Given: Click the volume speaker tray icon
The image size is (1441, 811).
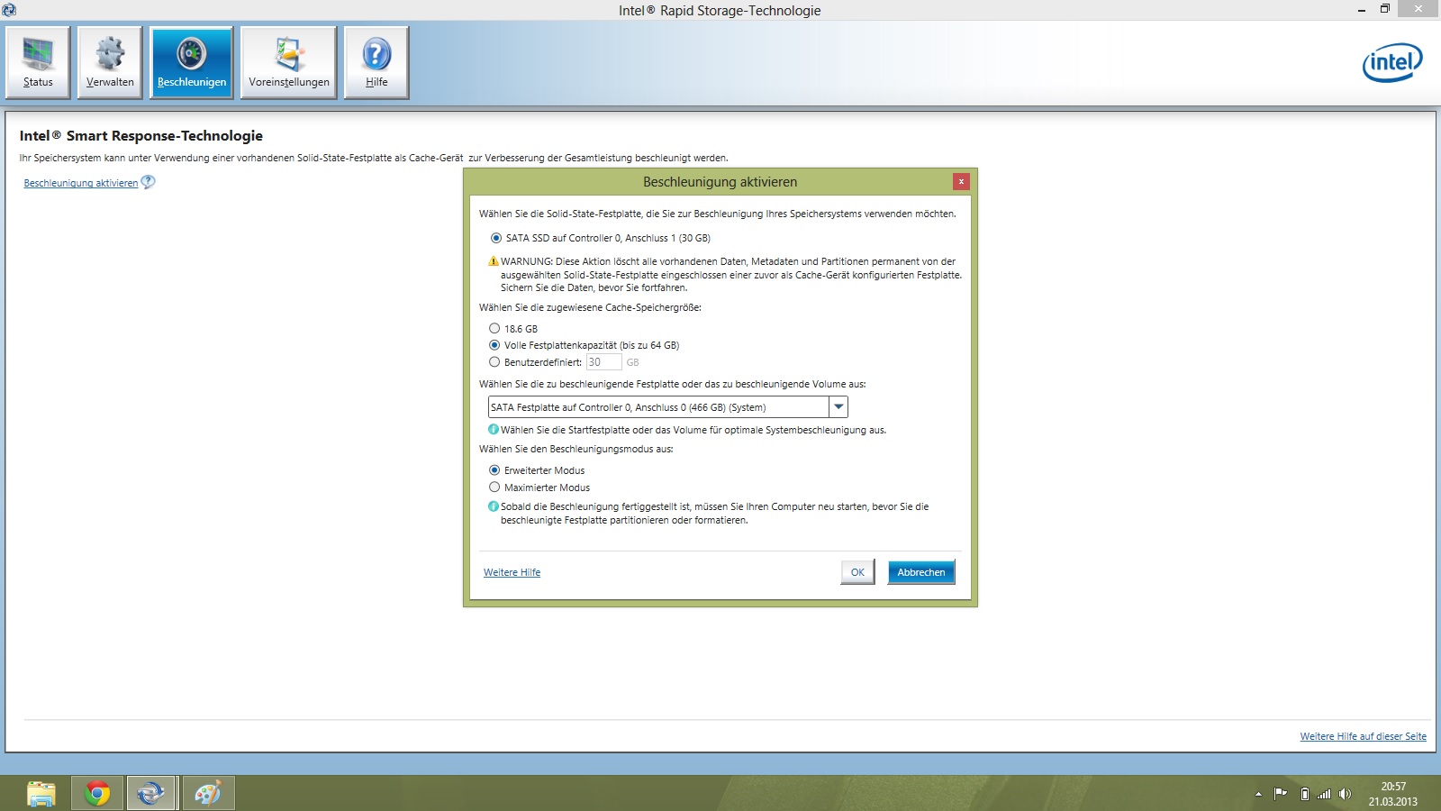Looking at the screenshot, I should tap(1345, 794).
